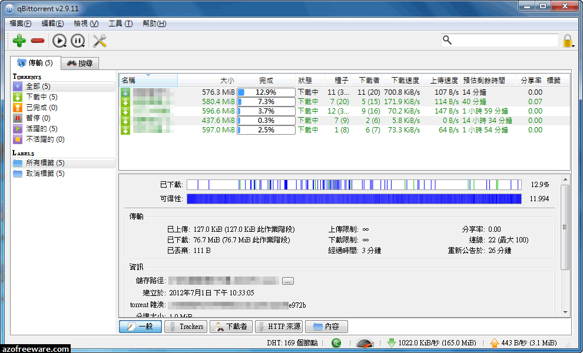Click the 名稱 column header to sort
This screenshot has width=583, height=353.
147,81
